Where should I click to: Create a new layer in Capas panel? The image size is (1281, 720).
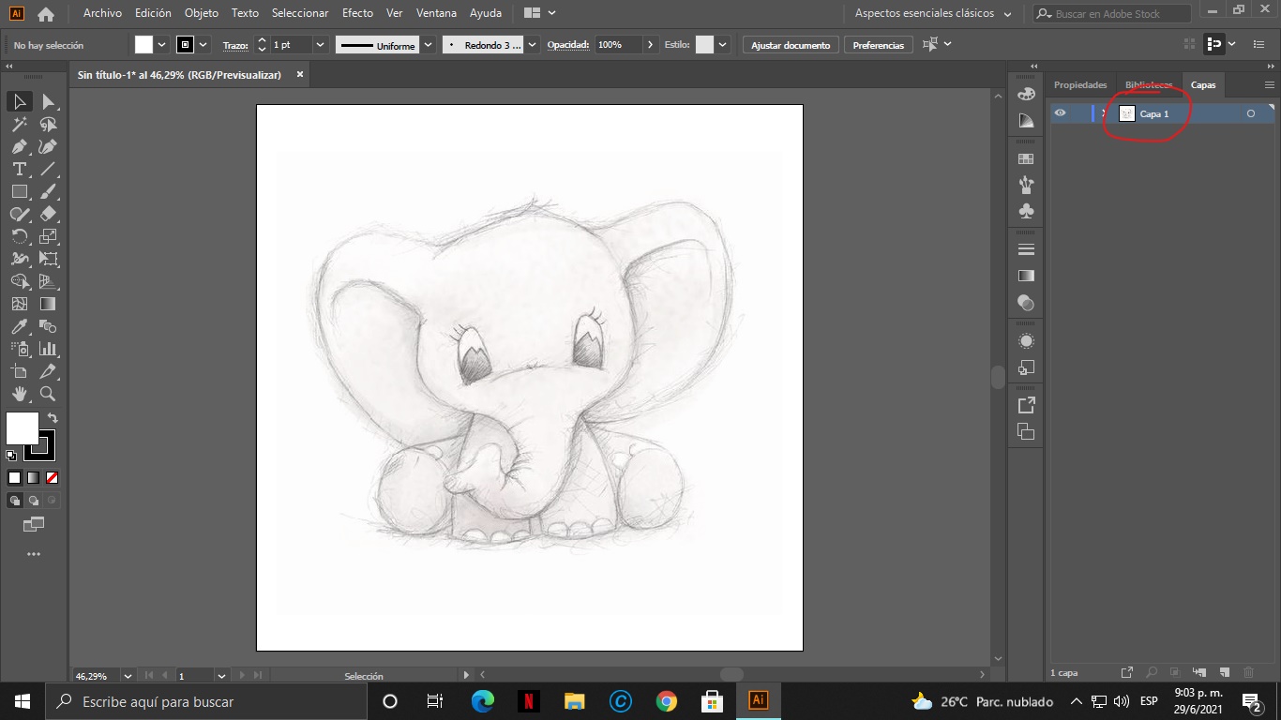click(1224, 672)
